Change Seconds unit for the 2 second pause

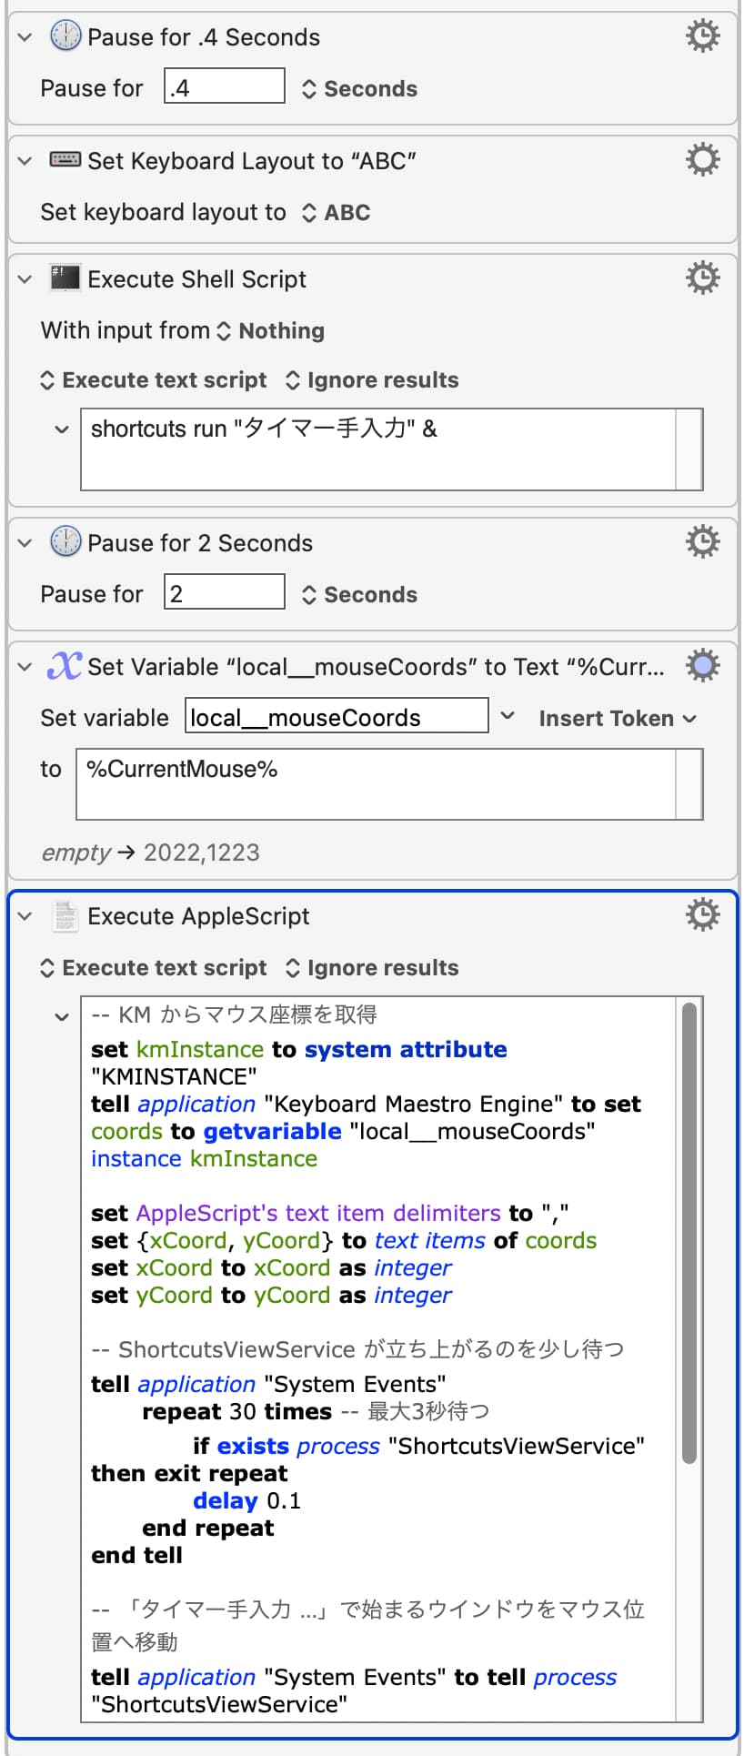click(x=359, y=595)
